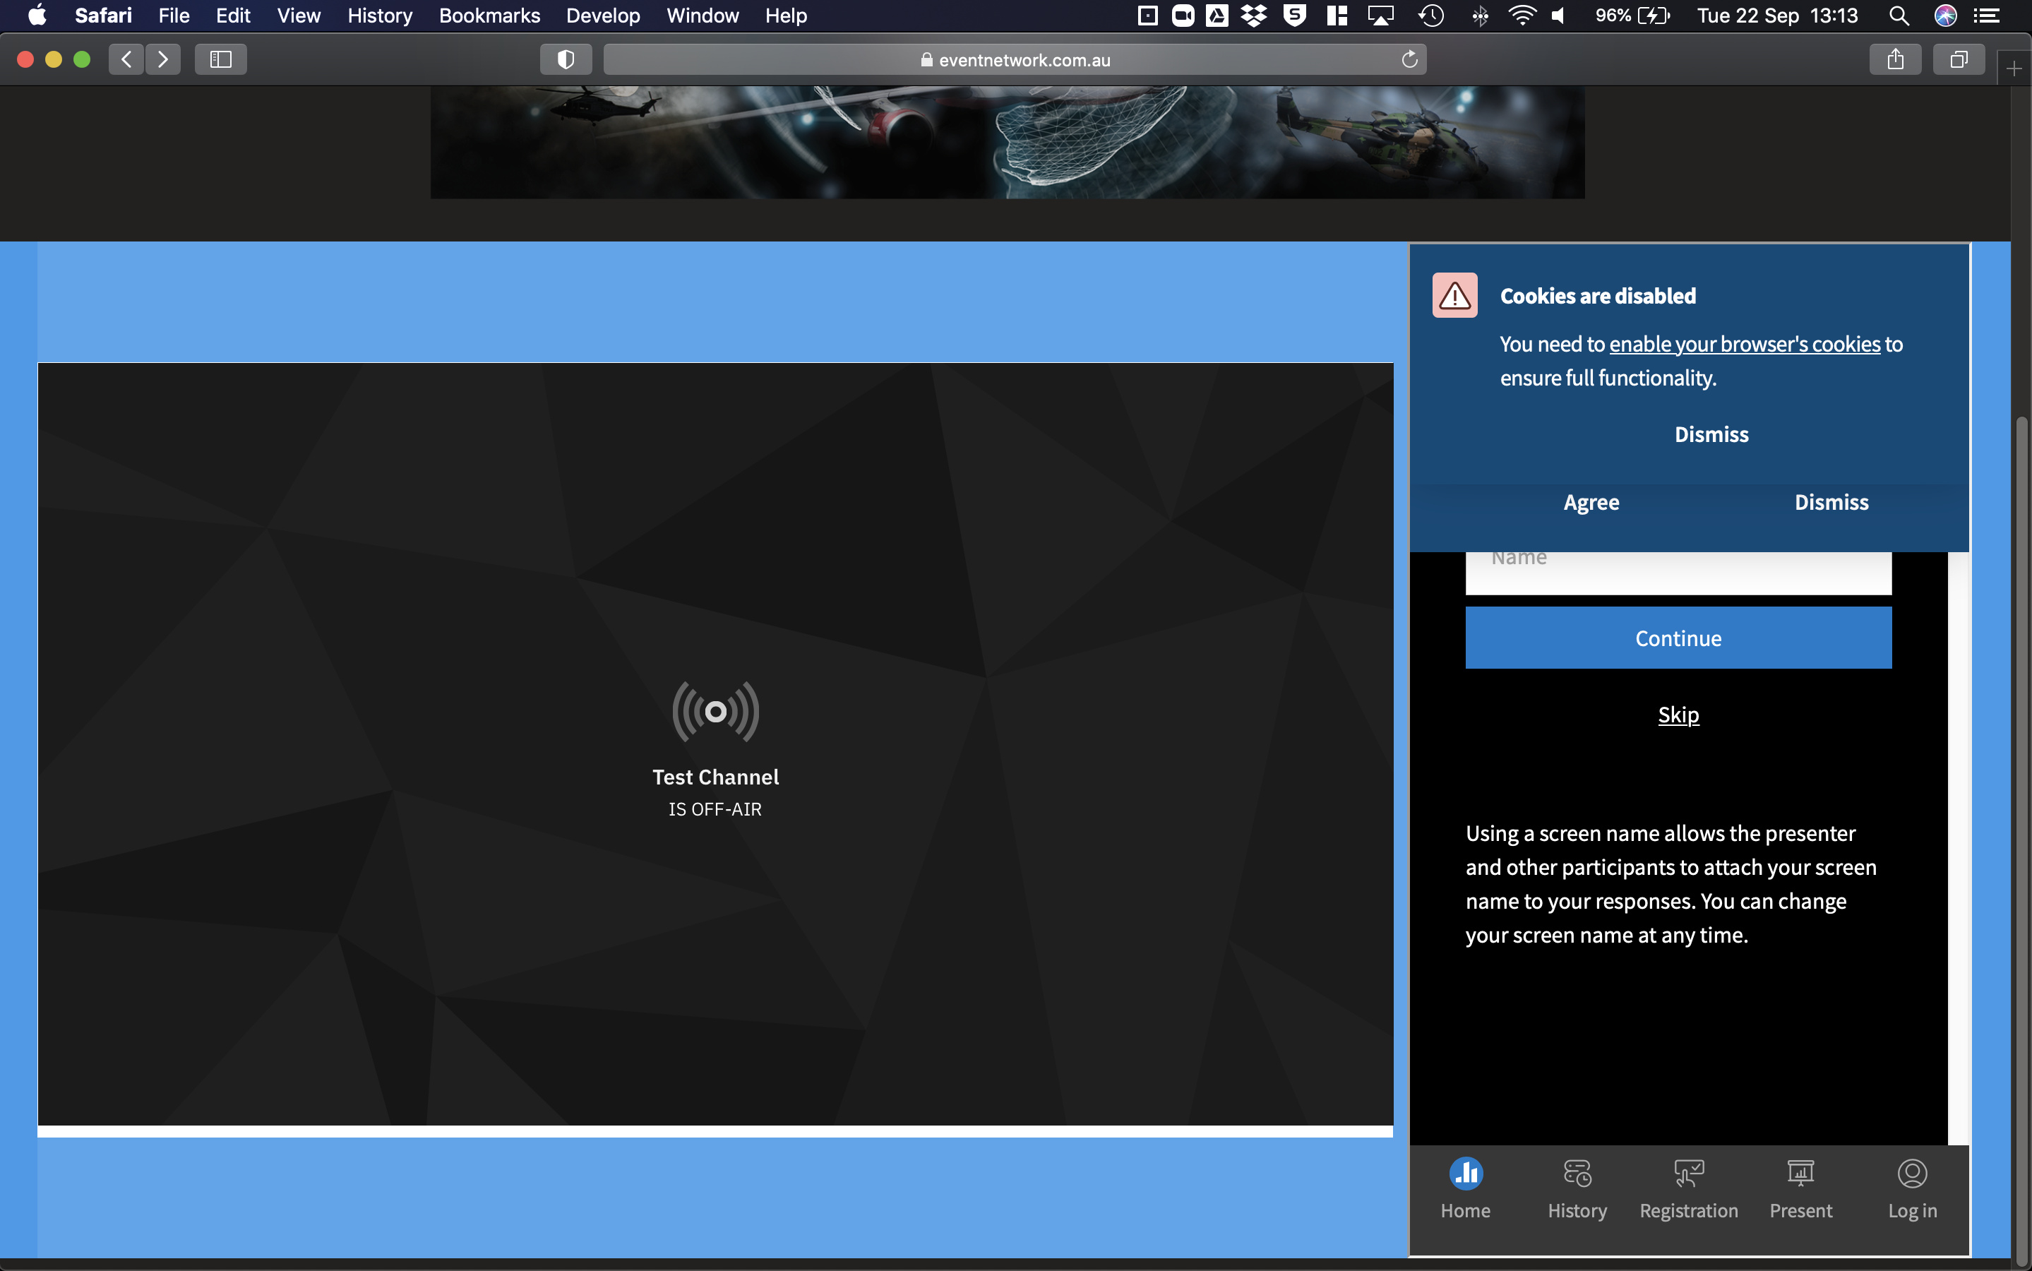Image resolution: width=2032 pixels, height=1271 pixels.
Task: Click the battery status icon
Action: [1633, 15]
